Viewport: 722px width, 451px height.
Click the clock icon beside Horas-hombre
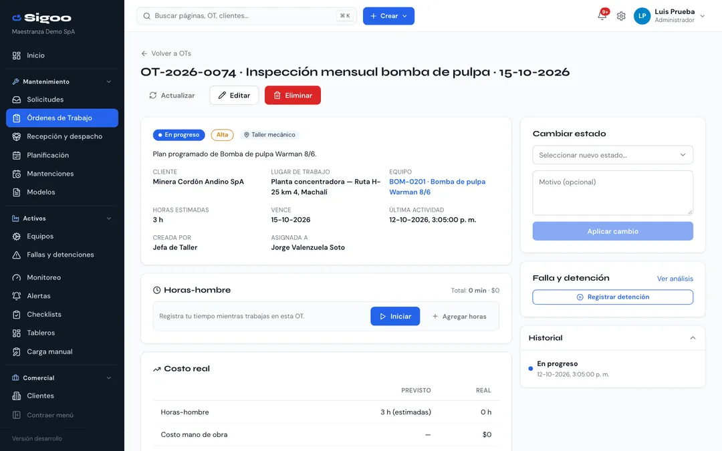pyautogui.click(x=156, y=290)
